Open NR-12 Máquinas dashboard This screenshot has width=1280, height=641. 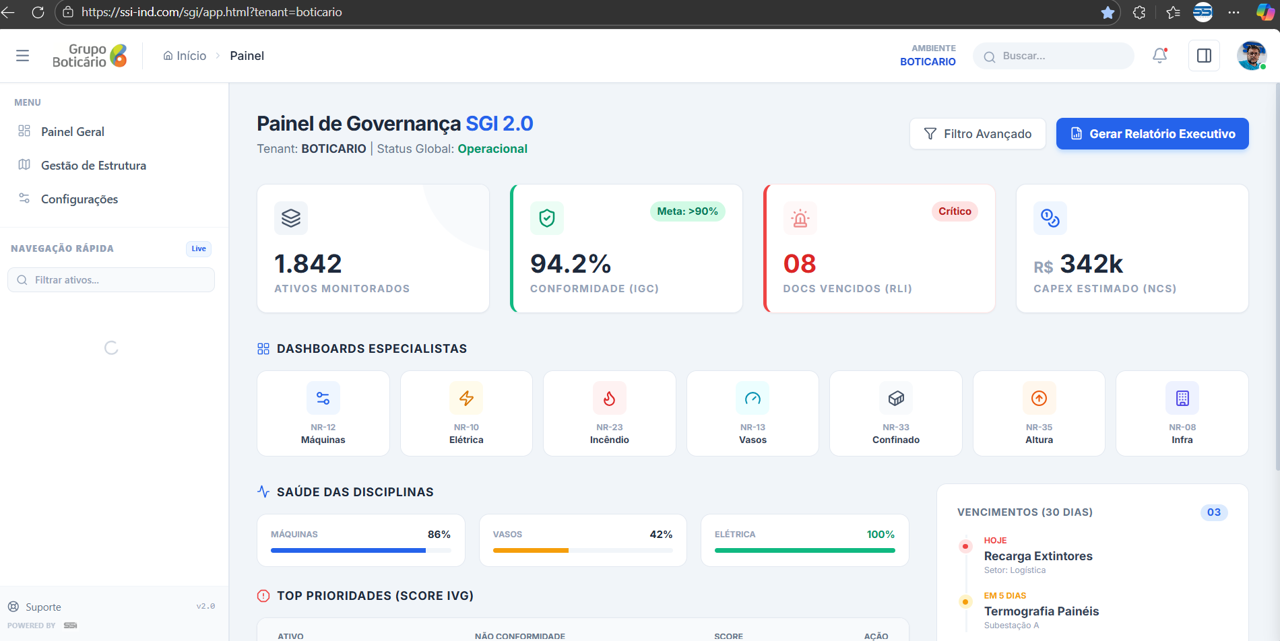click(x=323, y=413)
